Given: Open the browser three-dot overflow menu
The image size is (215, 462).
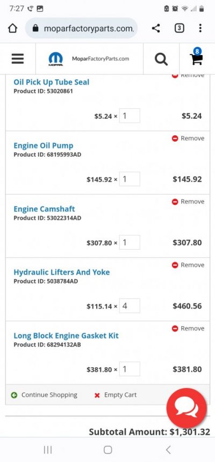Looking at the screenshot, I should (200, 28).
